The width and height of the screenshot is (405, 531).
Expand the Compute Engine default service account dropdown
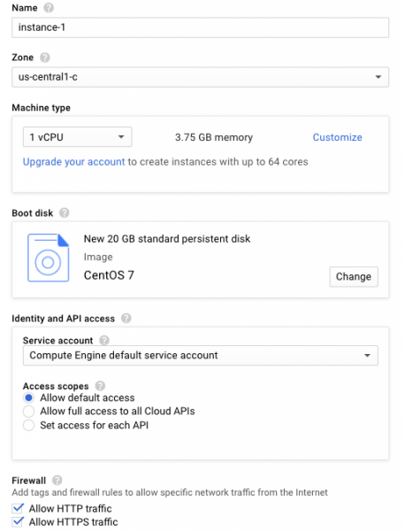(x=201, y=356)
